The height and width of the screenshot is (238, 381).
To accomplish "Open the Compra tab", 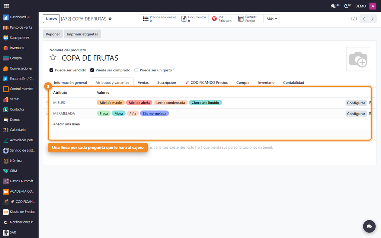I will pyautogui.click(x=243, y=83).
